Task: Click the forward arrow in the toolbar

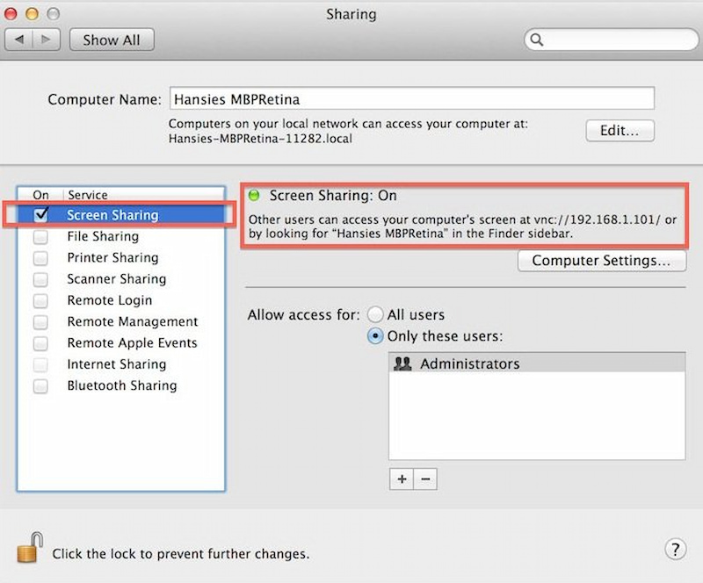Action: coord(47,40)
